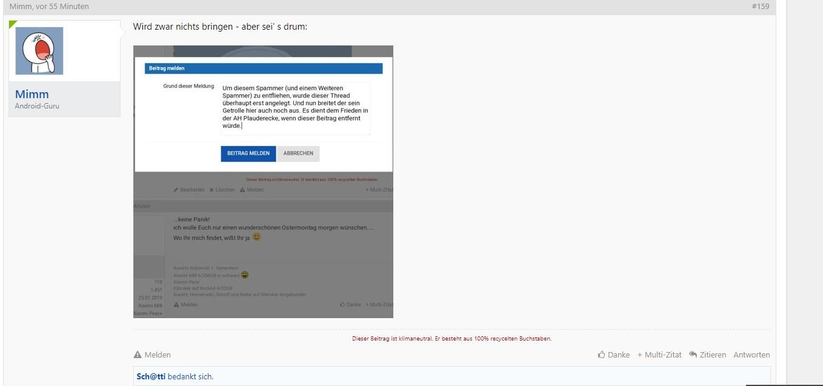Click the Sch@tti username link
This screenshot has height=386, width=823.
(x=151, y=376)
